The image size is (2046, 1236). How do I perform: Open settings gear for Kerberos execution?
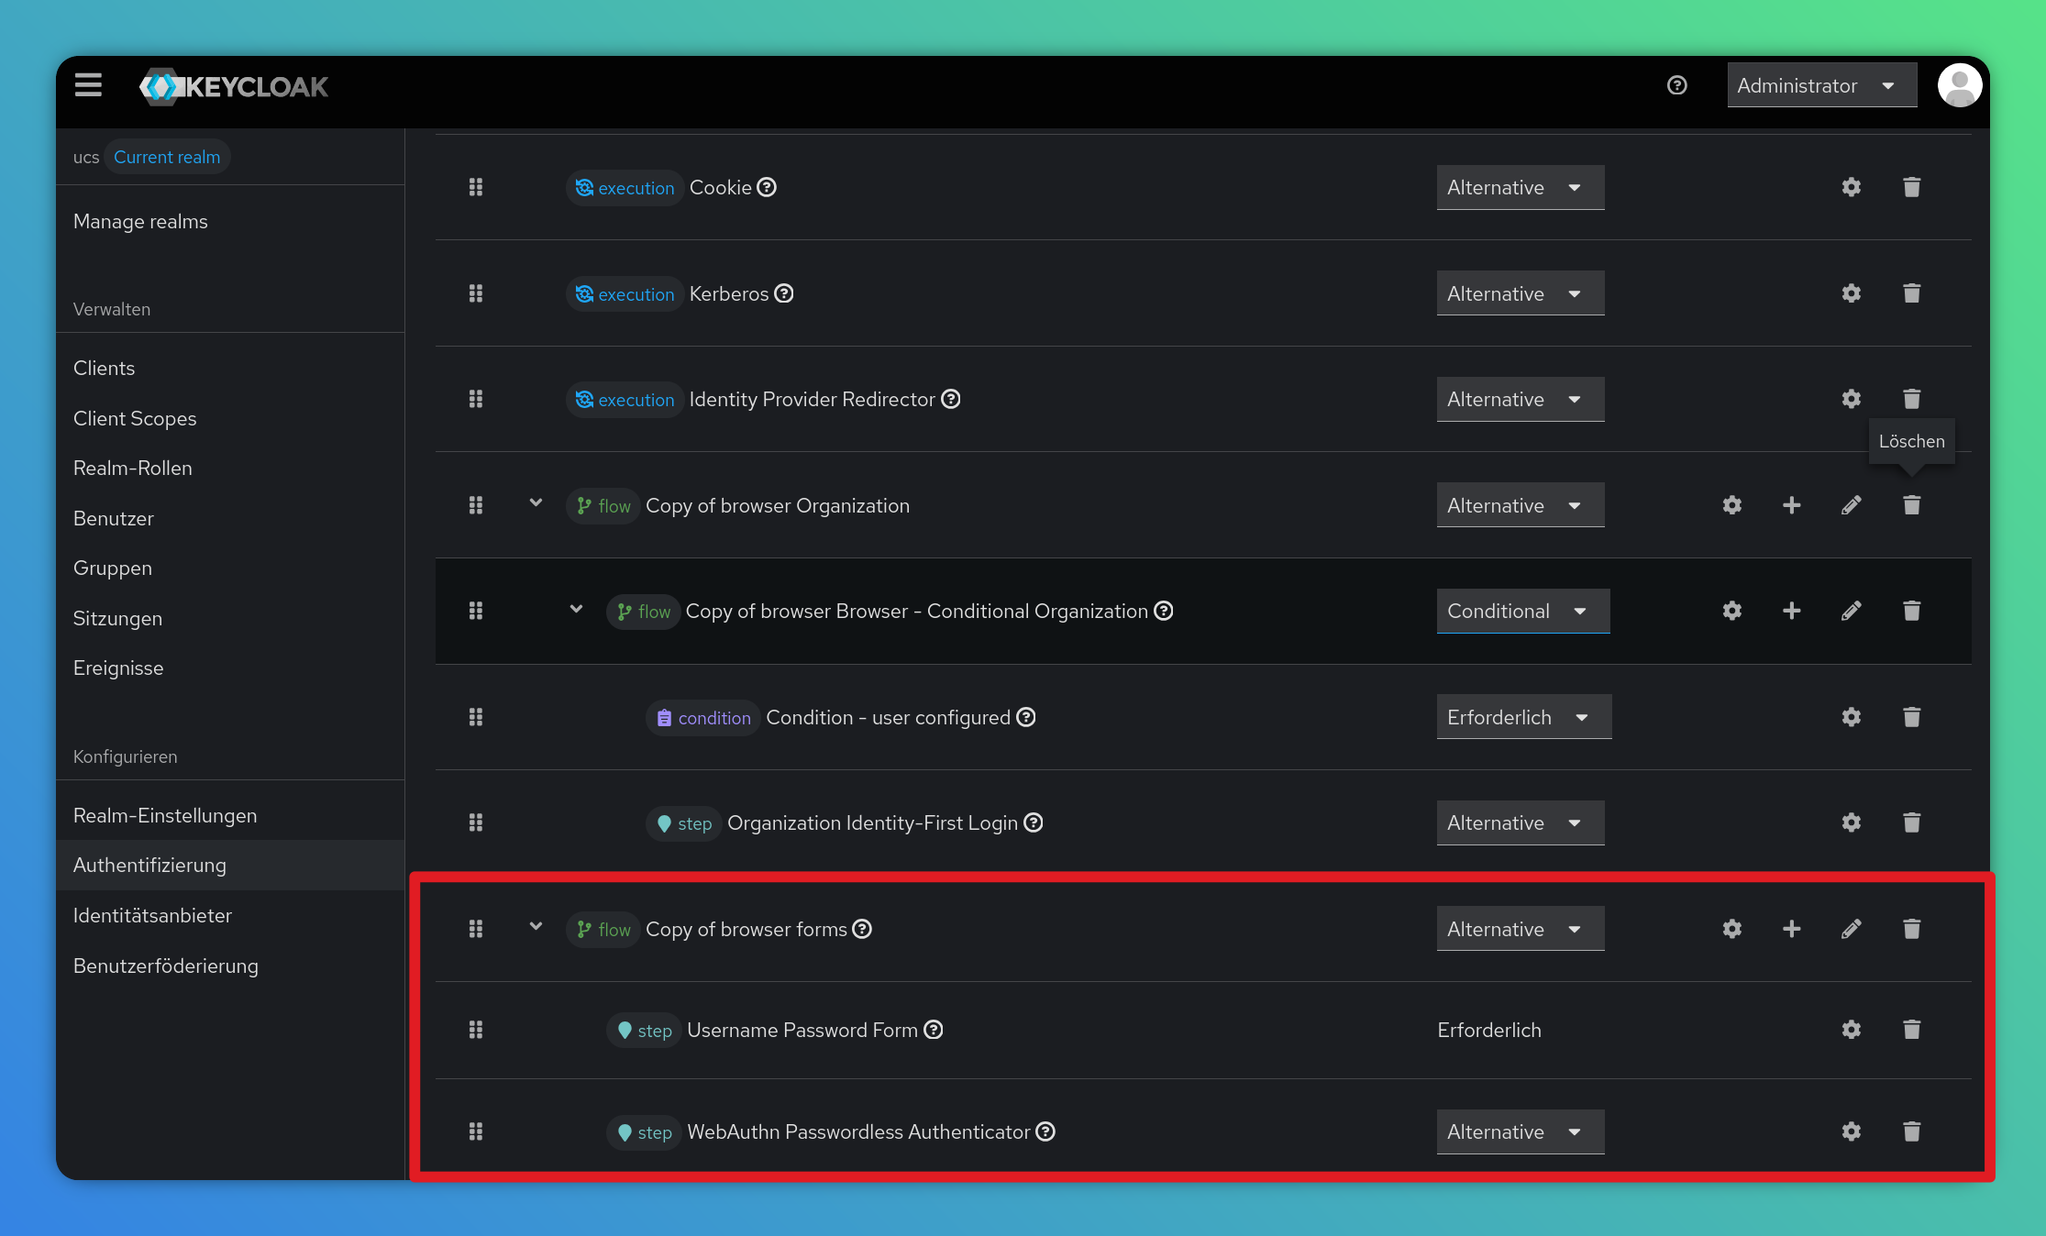(1851, 293)
